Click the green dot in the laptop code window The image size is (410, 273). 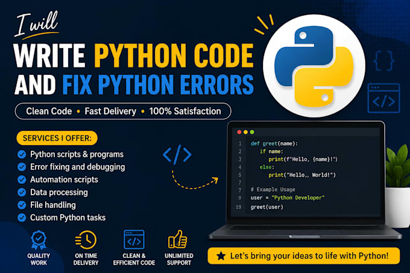pyautogui.click(x=252, y=132)
